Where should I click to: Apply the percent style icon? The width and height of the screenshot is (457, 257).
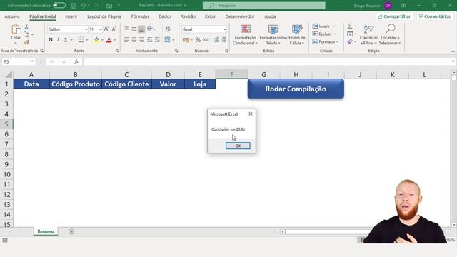(198, 40)
